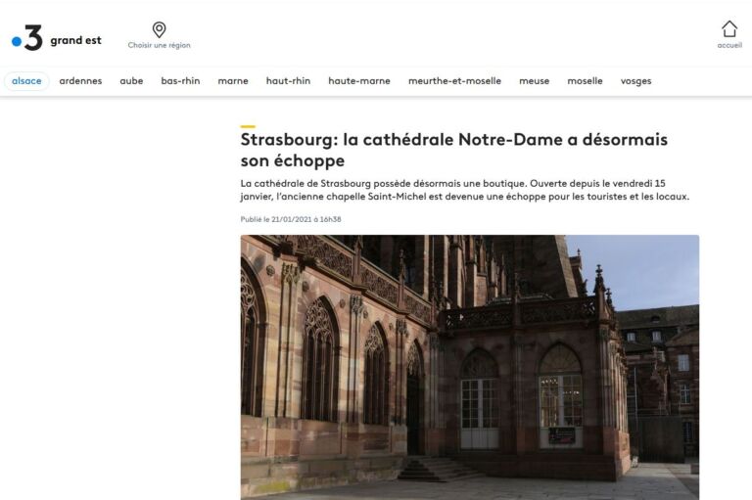Screen dimensions: 752x500
Task: Select the alsace tab
Action: tap(26, 81)
